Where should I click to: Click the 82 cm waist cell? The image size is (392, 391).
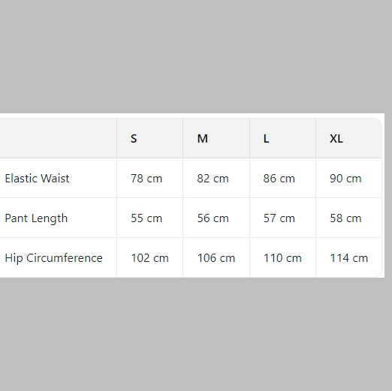216,178
